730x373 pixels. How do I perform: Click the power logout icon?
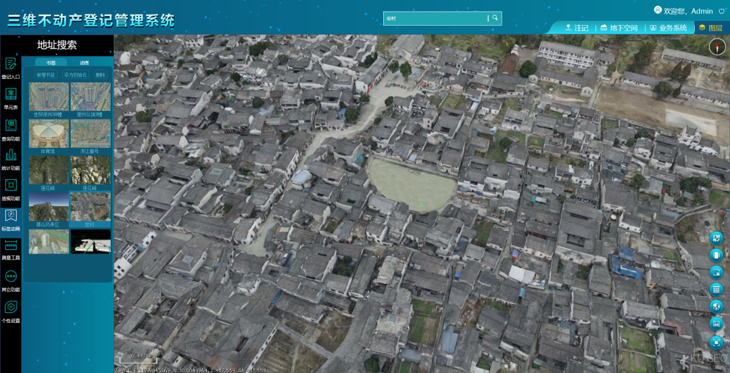click(x=721, y=11)
